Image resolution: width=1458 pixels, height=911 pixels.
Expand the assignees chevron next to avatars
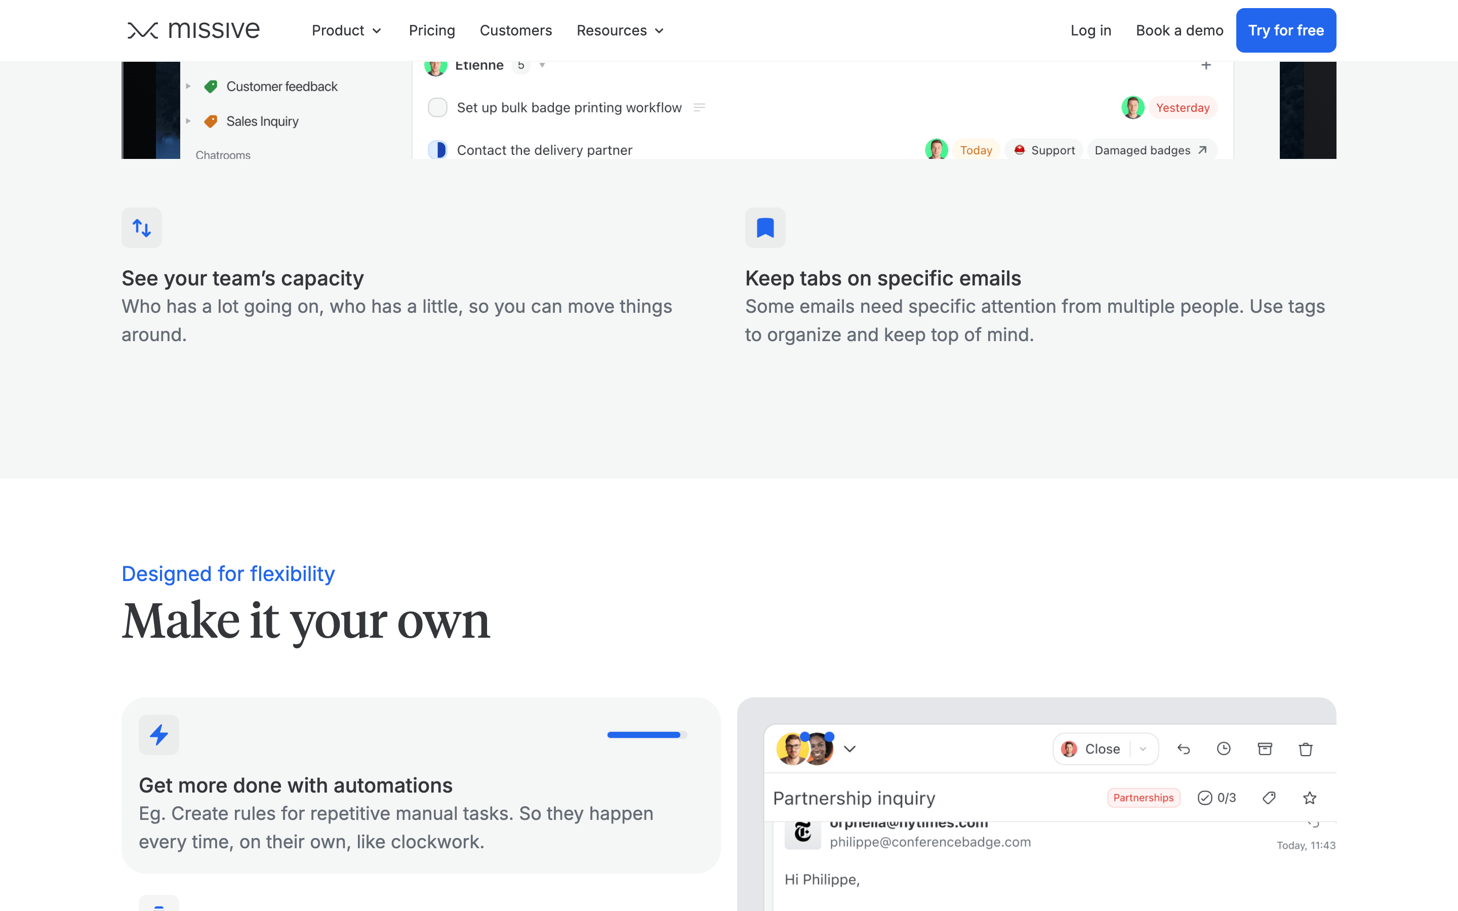tap(849, 749)
